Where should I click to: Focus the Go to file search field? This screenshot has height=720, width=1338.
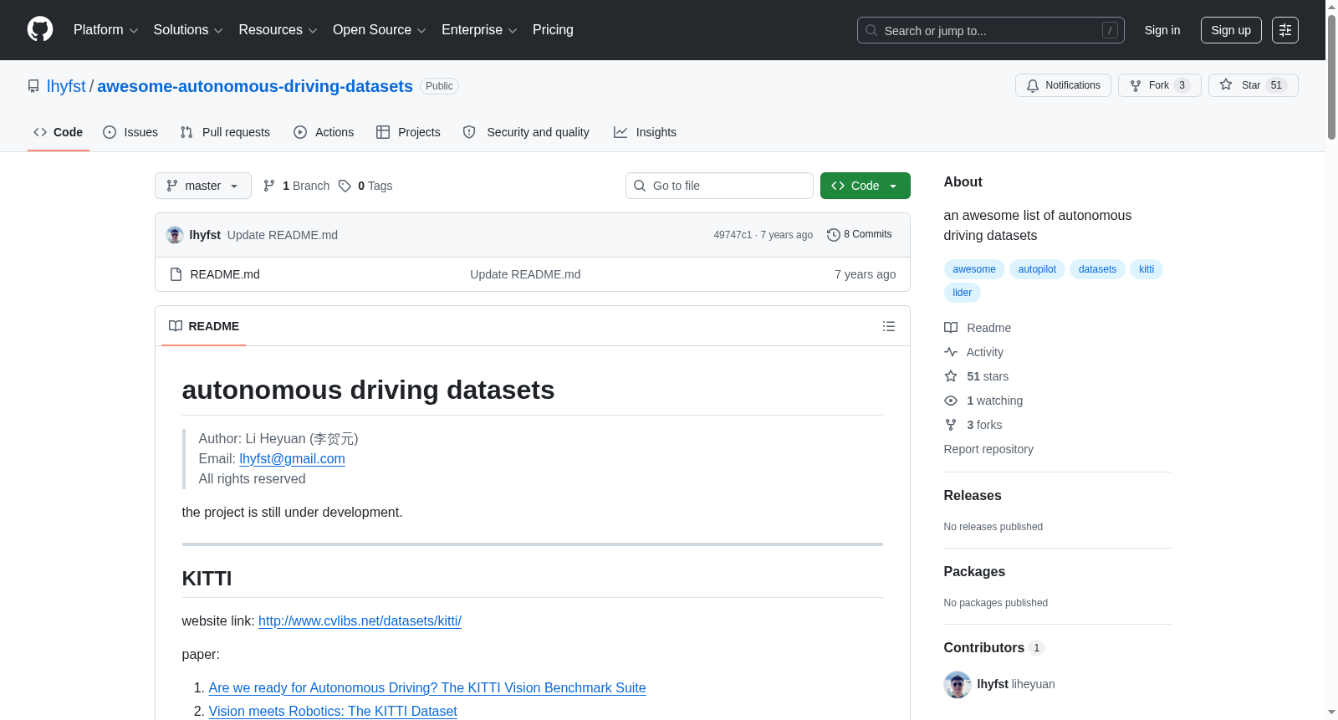click(719, 186)
